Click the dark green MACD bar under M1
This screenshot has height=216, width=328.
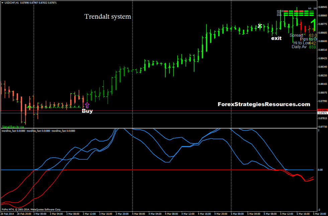[x=312, y=11]
